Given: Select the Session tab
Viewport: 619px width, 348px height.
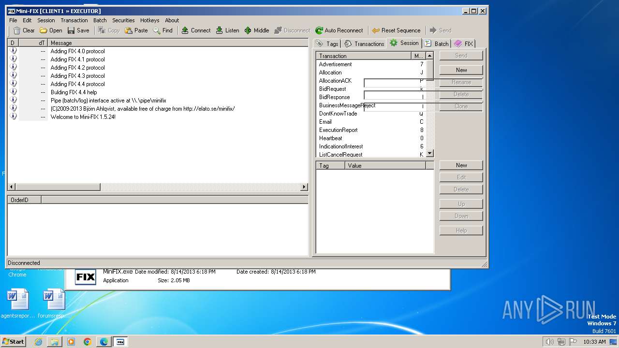Looking at the screenshot, I should (x=404, y=43).
